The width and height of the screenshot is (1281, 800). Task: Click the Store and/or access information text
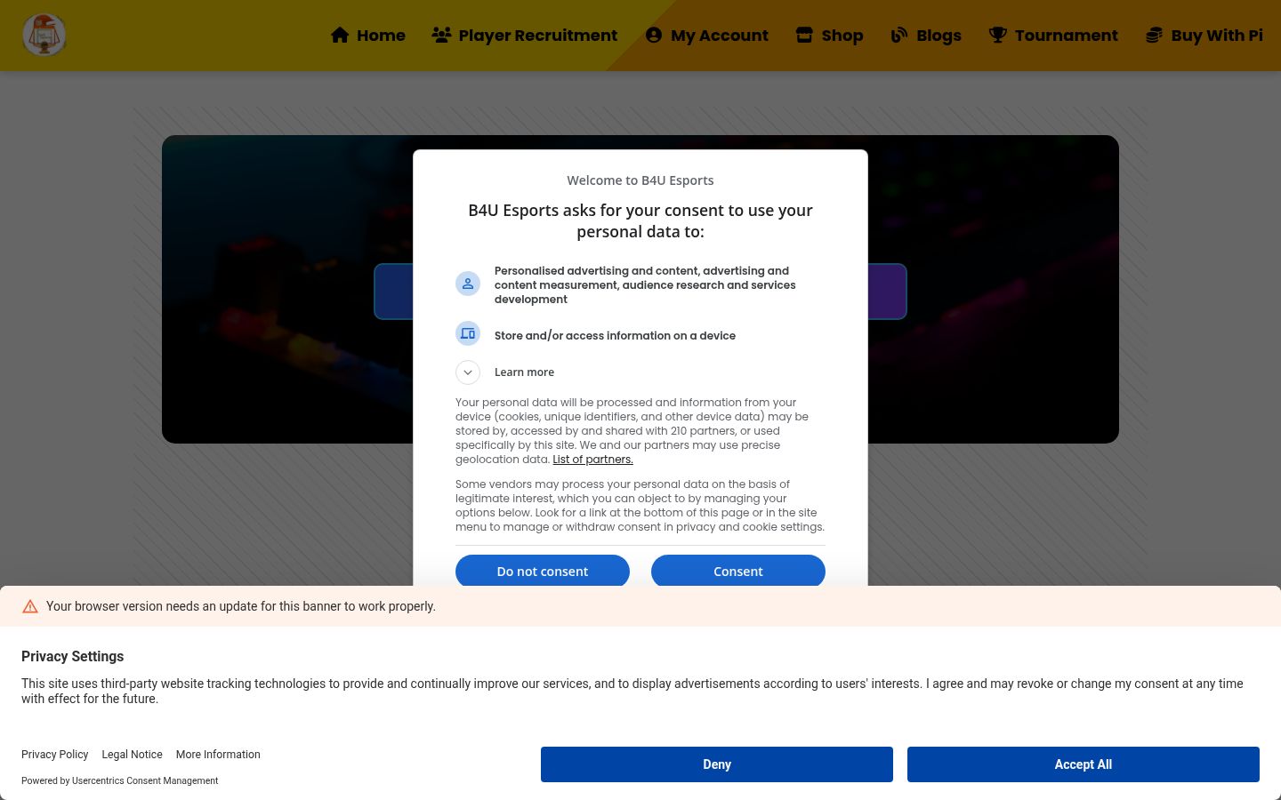[x=615, y=335]
